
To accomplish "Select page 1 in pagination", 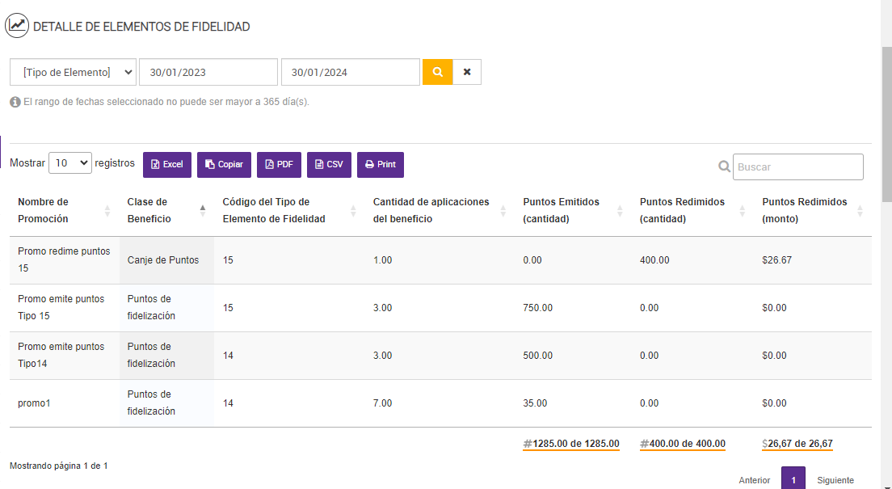I will click(793, 480).
